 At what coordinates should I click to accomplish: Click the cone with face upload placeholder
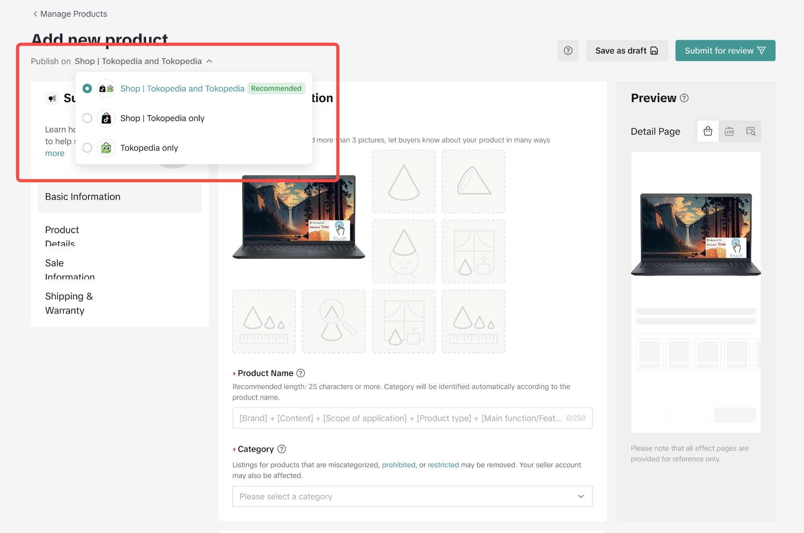tap(404, 252)
